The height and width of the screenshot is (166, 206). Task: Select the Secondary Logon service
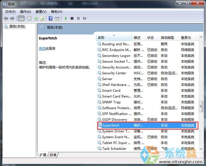(x=146, y=56)
